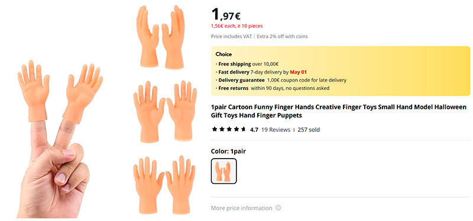
Task: Click the Free returns within 90 days line
Action: coord(273,88)
